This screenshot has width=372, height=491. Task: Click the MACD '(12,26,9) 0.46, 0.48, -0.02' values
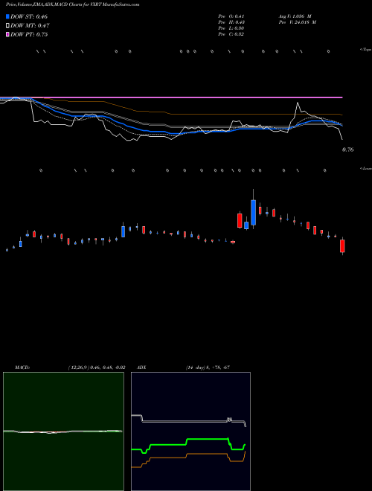click(97, 367)
